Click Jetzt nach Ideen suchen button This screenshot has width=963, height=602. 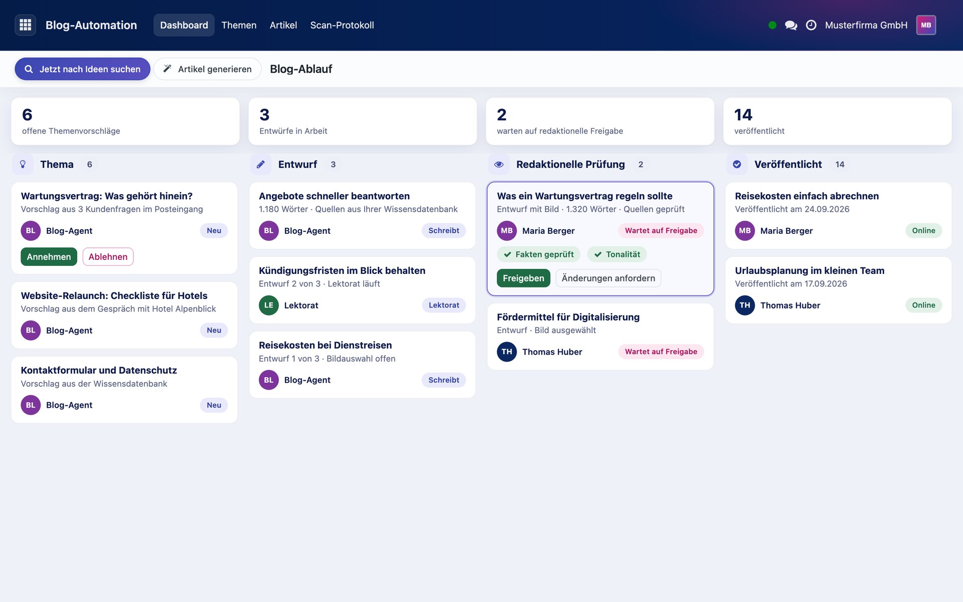(x=83, y=69)
